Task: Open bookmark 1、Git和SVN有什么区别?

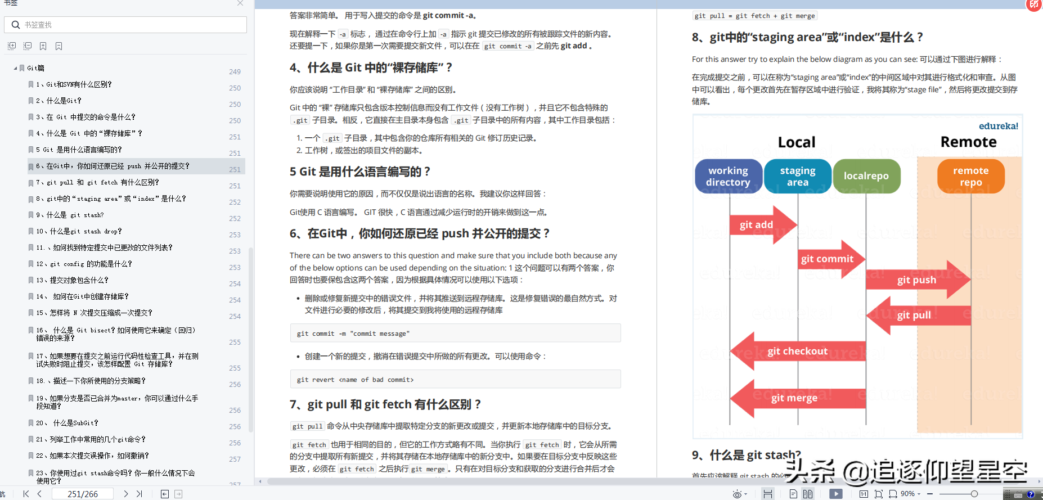Action: [74, 84]
